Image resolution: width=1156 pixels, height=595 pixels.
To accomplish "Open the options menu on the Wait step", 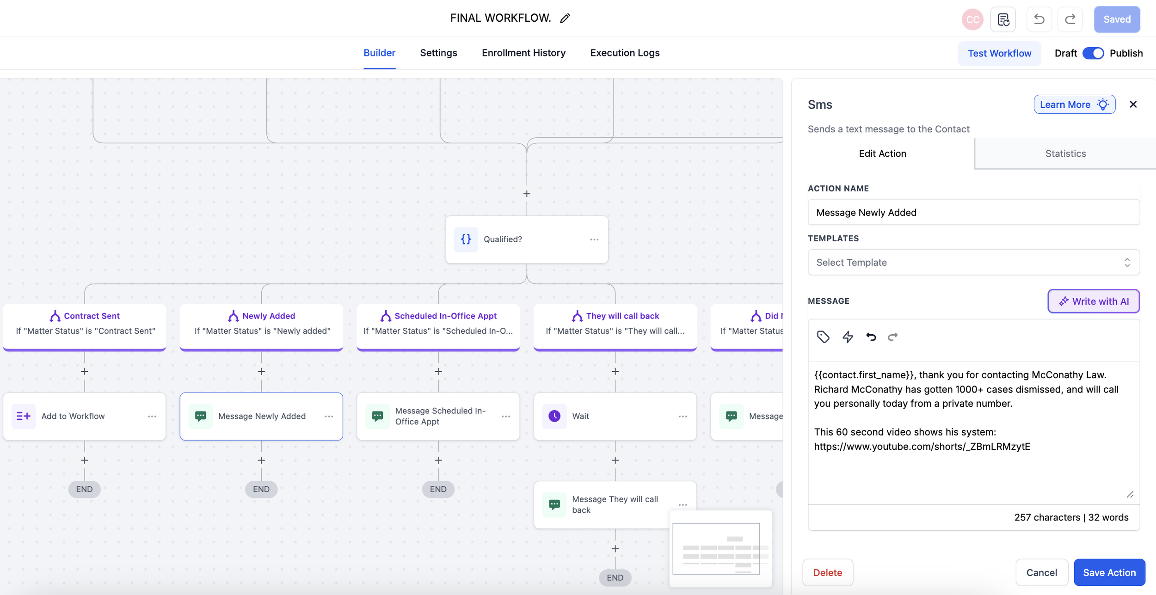I will click(x=683, y=416).
